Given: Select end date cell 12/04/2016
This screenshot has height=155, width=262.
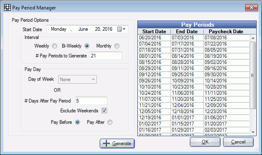Looking at the screenshot, I should [x=187, y=105].
